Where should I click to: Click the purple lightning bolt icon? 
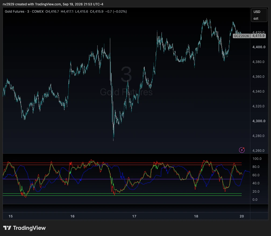pyautogui.click(x=242, y=150)
